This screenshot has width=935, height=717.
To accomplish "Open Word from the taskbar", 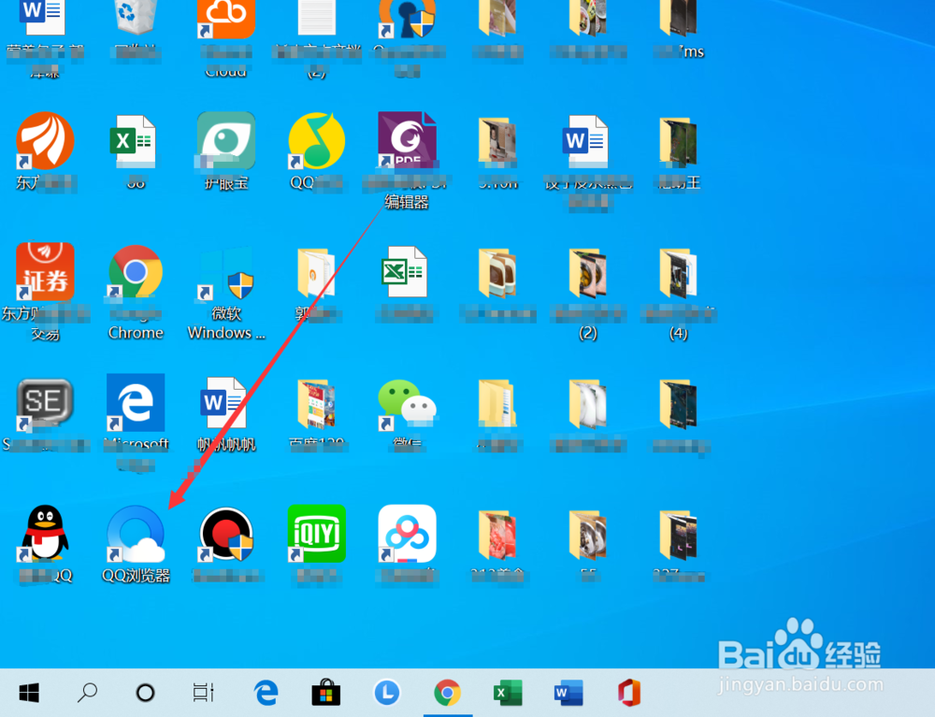I will coord(568,693).
